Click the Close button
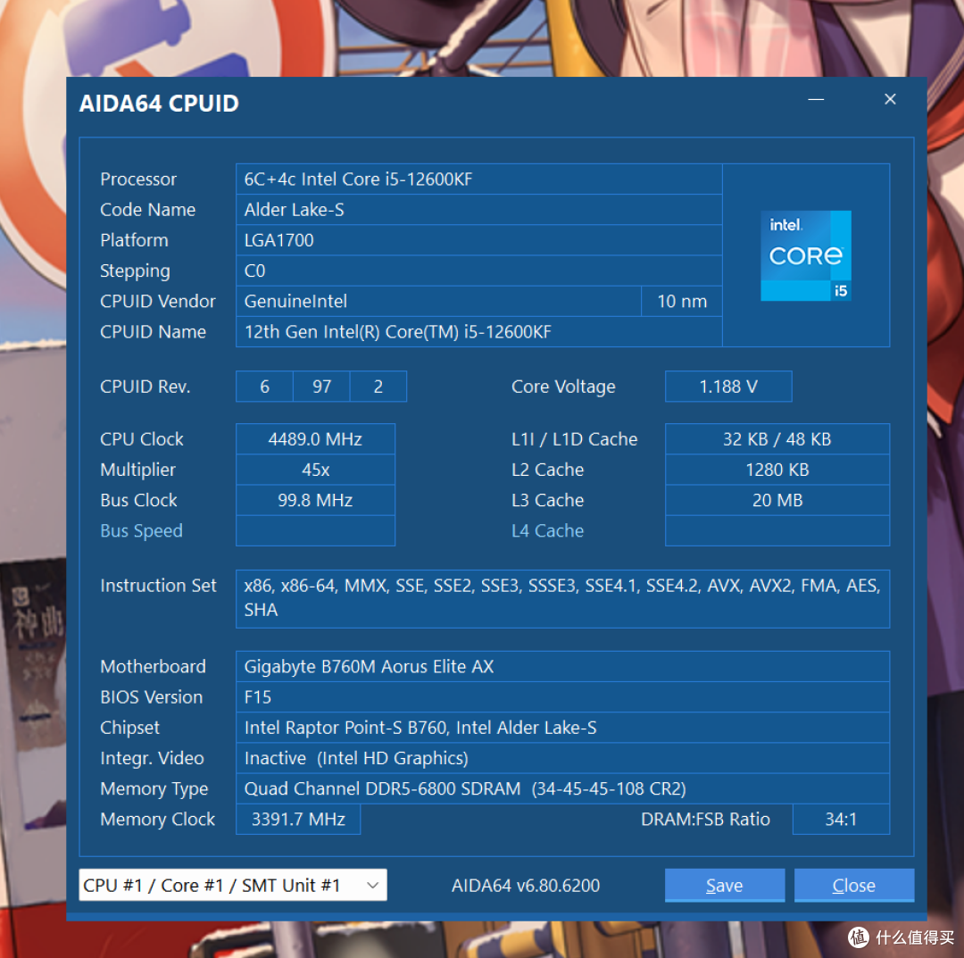The width and height of the screenshot is (964, 958). (x=853, y=885)
